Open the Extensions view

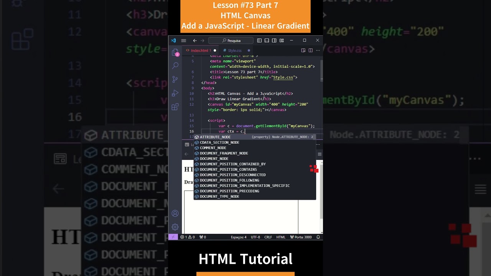click(175, 107)
